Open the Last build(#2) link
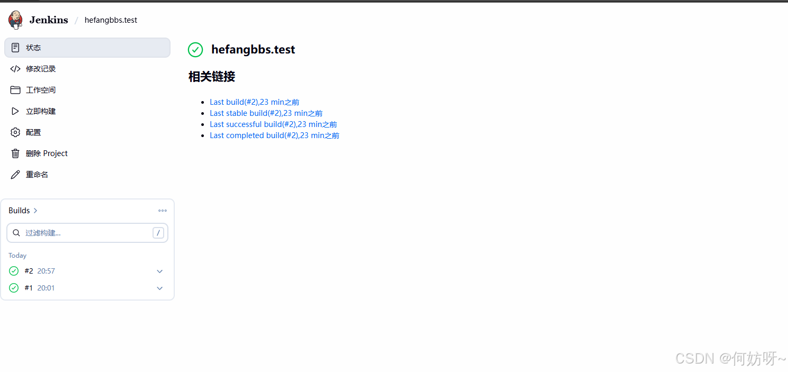The width and height of the screenshot is (788, 372). (254, 102)
